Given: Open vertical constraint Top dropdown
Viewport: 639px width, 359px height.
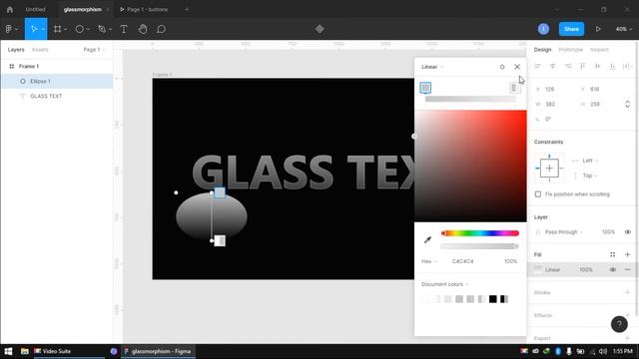Looking at the screenshot, I should tap(590, 176).
